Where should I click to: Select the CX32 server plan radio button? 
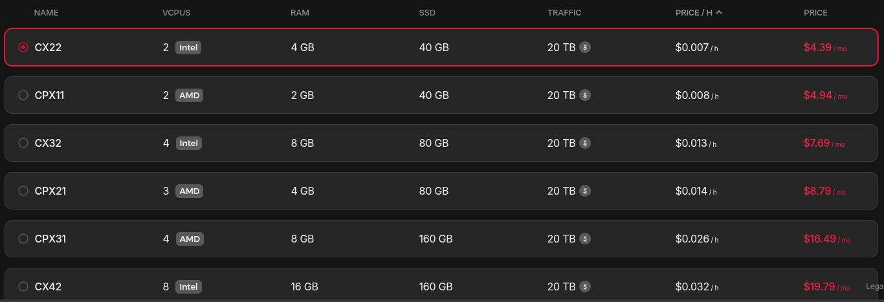(x=23, y=143)
